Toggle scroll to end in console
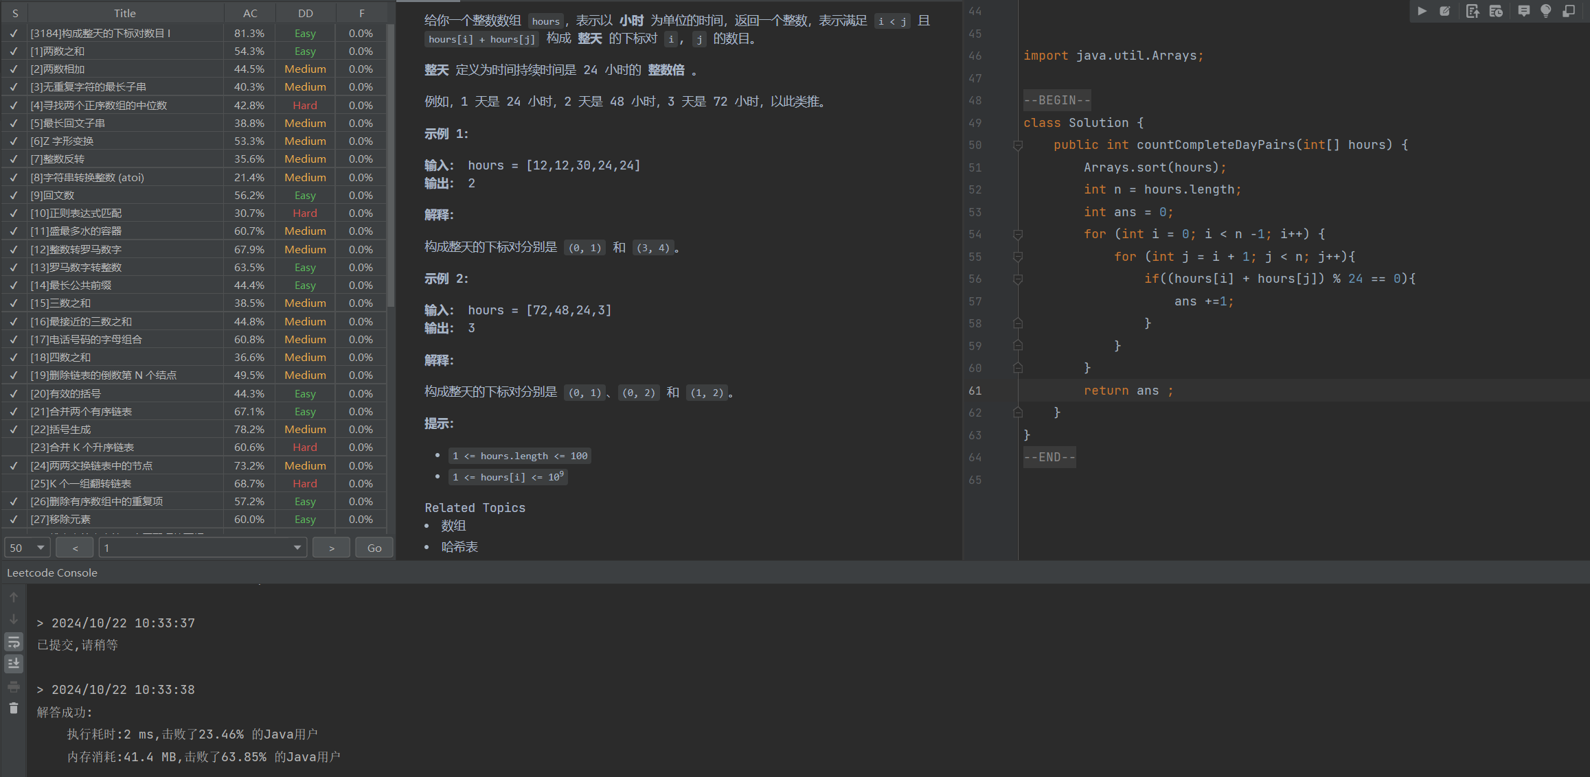 pyautogui.click(x=14, y=664)
